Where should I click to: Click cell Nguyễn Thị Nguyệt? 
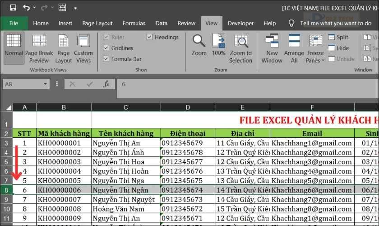(126, 199)
